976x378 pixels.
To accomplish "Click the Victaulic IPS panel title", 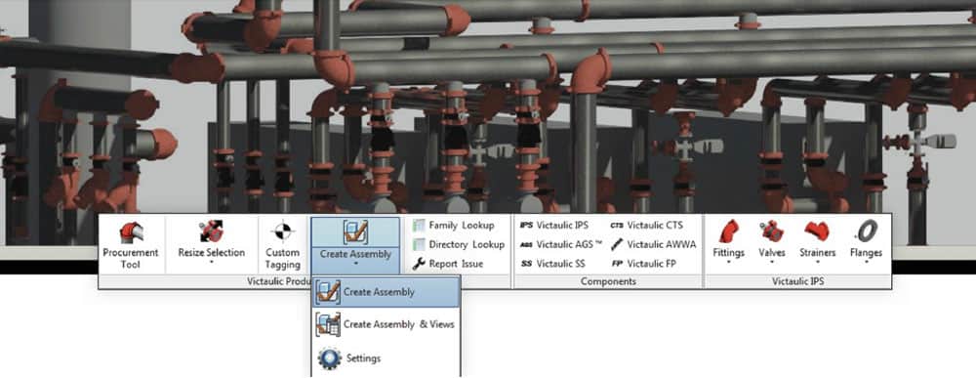I will tap(798, 281).
